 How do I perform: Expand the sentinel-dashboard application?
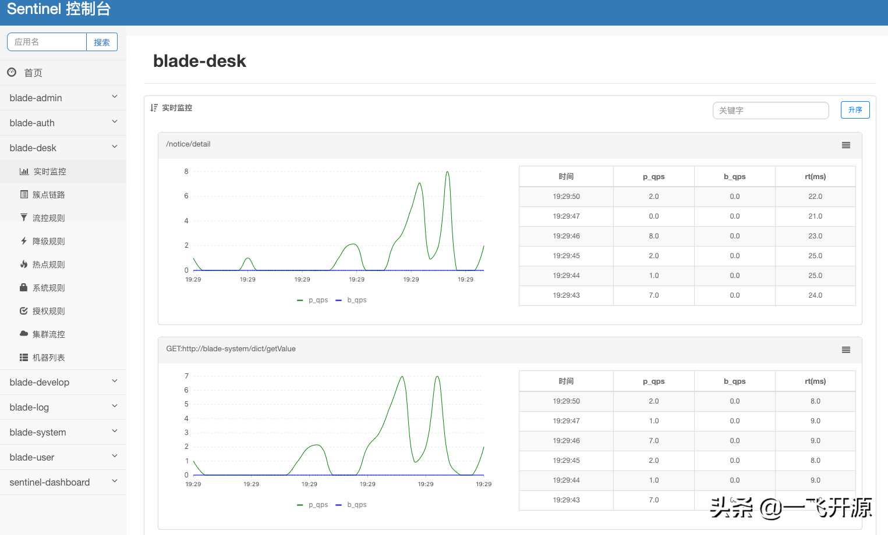[63, 482]
